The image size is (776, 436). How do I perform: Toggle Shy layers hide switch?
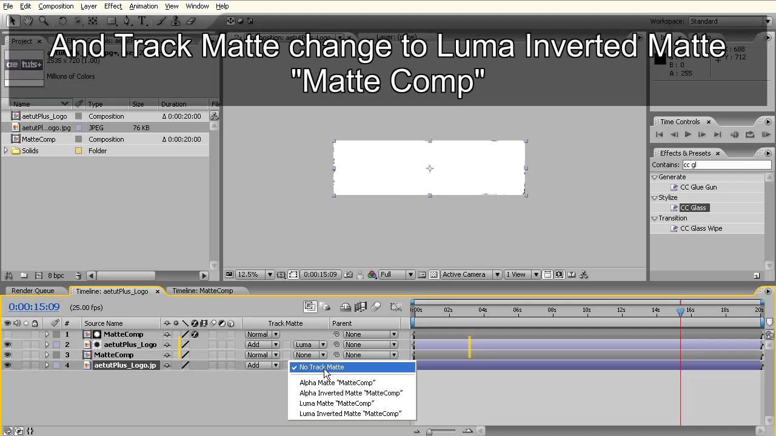(345, 306)
